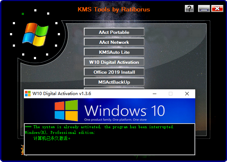Click the Windows flag logo in the circle
227x162 pixels.
[x=35, y=35]
